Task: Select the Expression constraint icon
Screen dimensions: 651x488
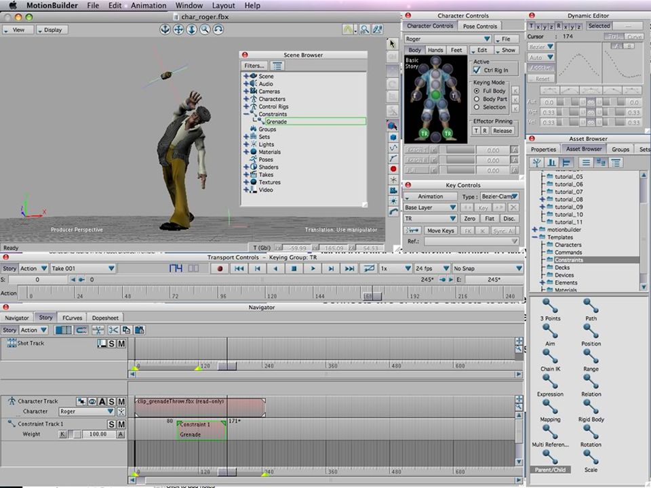Action: coord(550,382)
